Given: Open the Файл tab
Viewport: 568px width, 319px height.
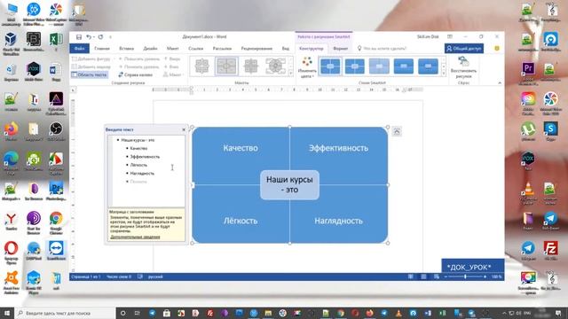Looking at the screenshot, I should tap(80, 48).
